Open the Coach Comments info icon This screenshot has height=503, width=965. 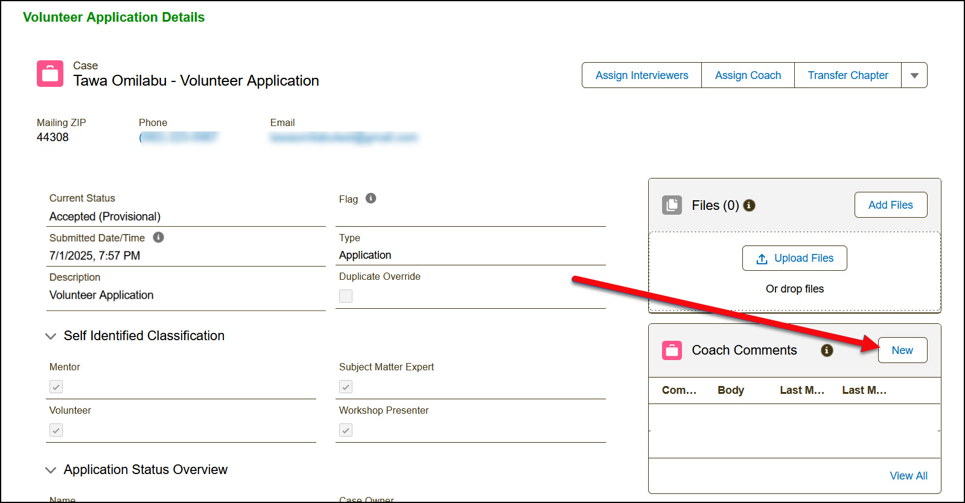click(827, 350)
